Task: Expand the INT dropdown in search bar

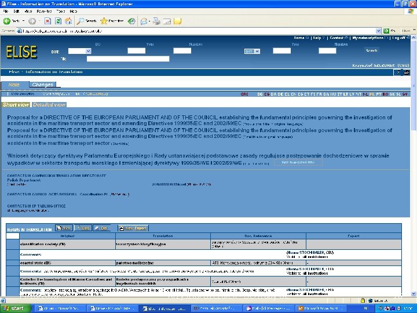Action: [x=252, y=52]
